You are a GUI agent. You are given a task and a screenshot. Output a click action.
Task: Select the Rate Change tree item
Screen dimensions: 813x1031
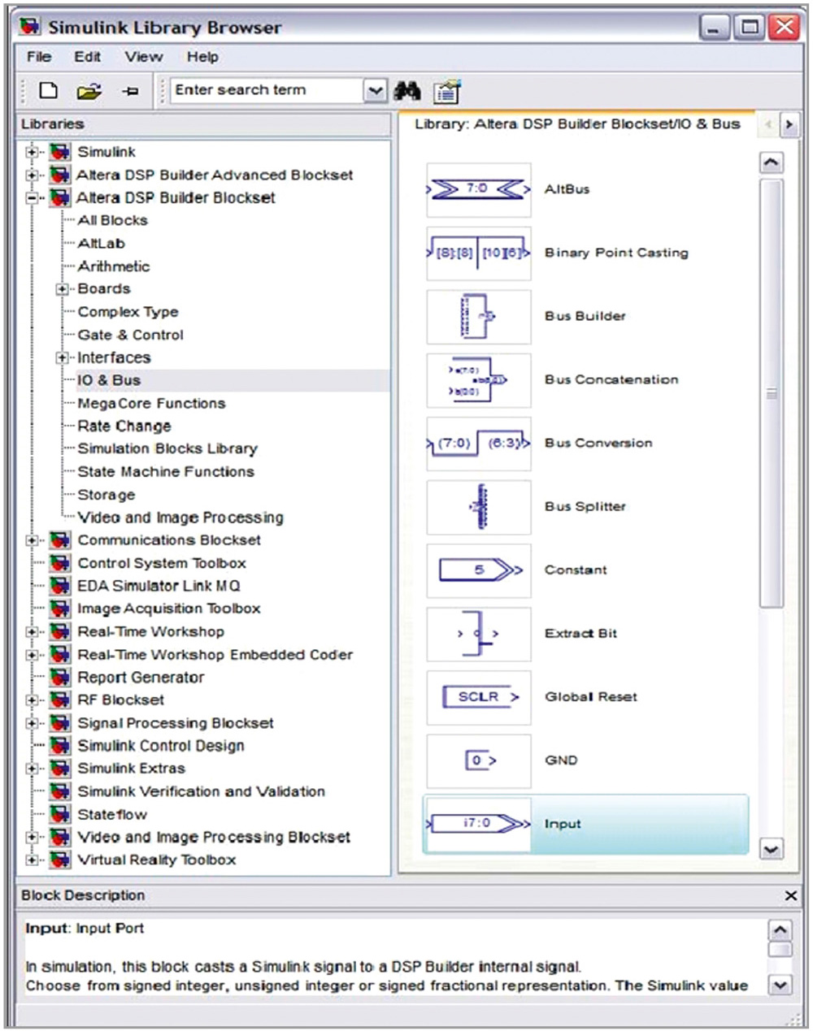(124, 426)
